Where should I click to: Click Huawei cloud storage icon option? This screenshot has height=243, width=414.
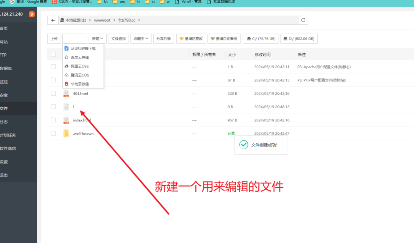(67, 84)
